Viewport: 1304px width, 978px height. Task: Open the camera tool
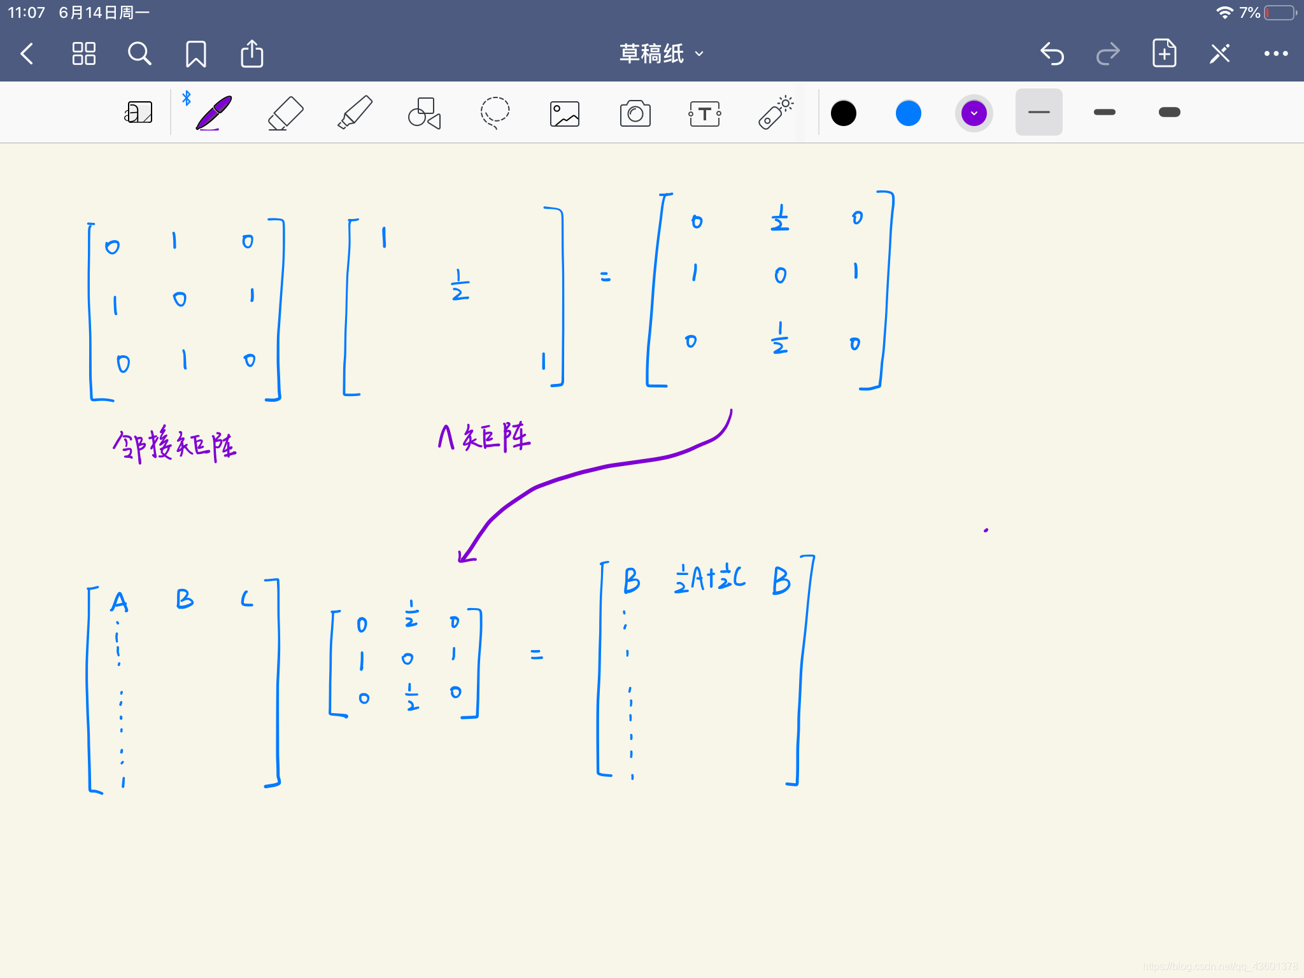(x=635, y=113)
